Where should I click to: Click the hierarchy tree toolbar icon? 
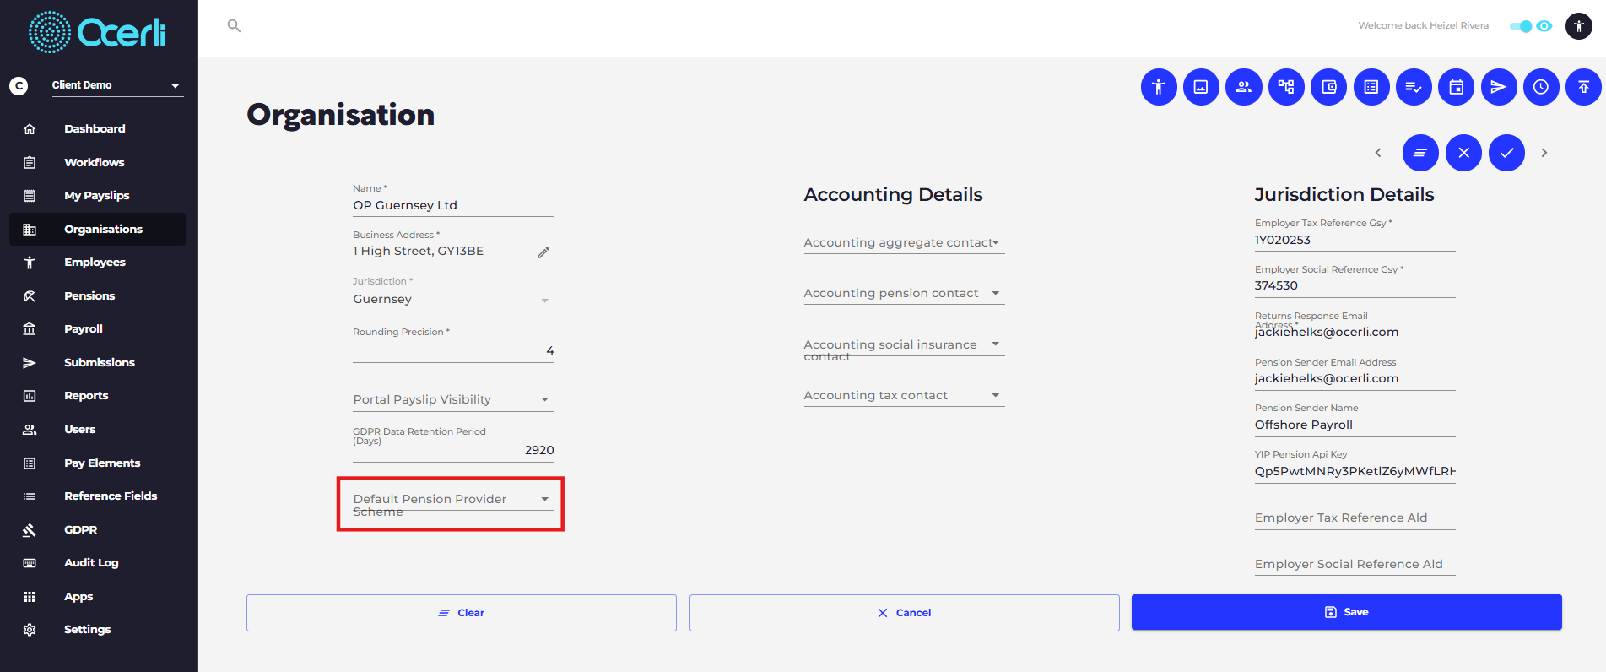tap(1286, 87)
